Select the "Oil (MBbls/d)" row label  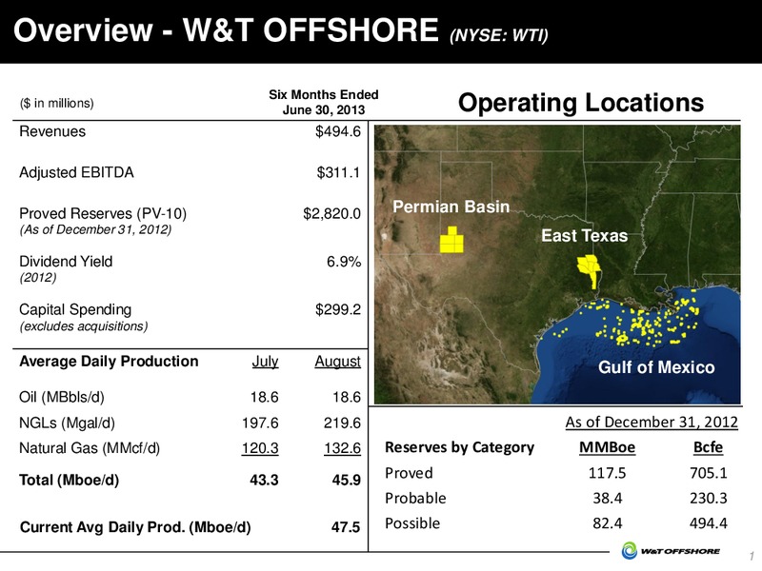[x=62, y=397]
